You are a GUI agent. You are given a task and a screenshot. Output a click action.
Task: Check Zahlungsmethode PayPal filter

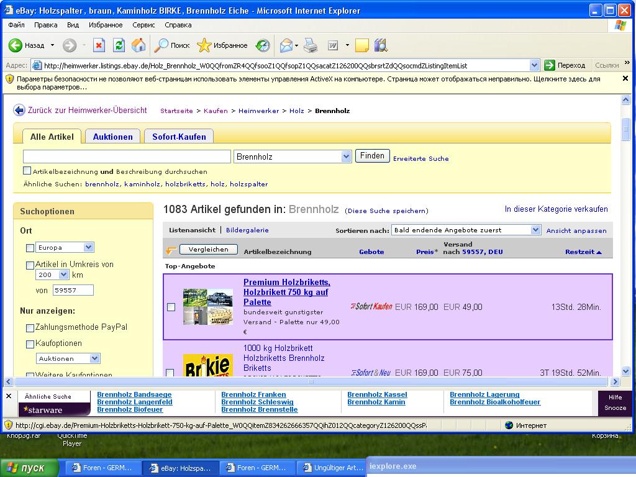coord(30,328)
